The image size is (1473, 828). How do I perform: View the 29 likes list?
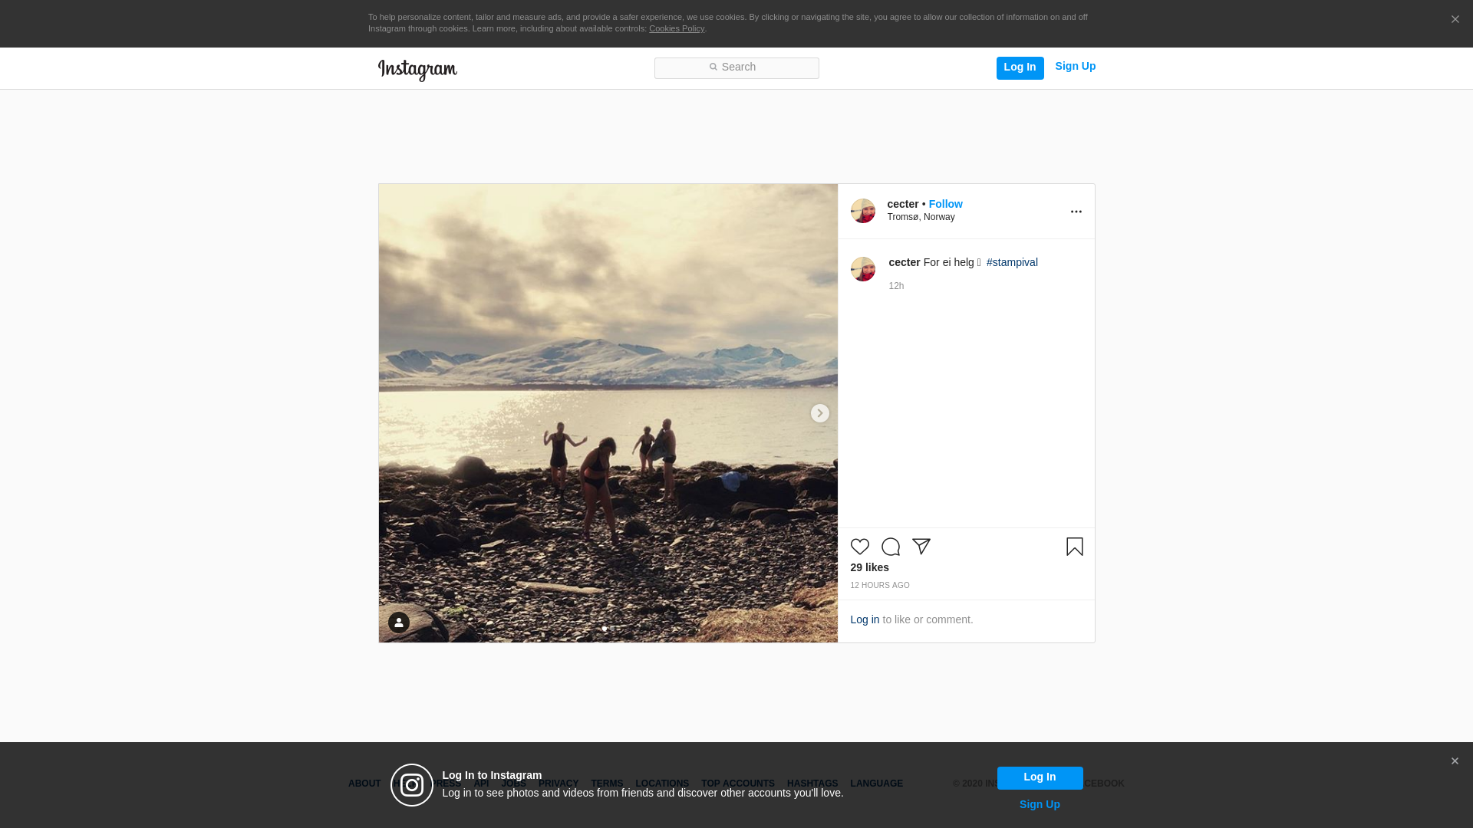(x=870, y=567)
